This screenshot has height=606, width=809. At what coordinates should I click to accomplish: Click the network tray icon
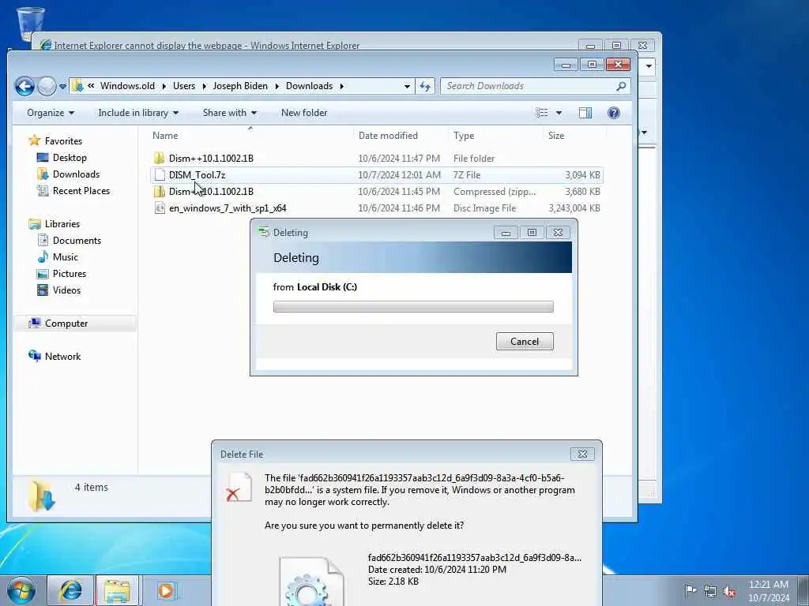coord(710,591)
